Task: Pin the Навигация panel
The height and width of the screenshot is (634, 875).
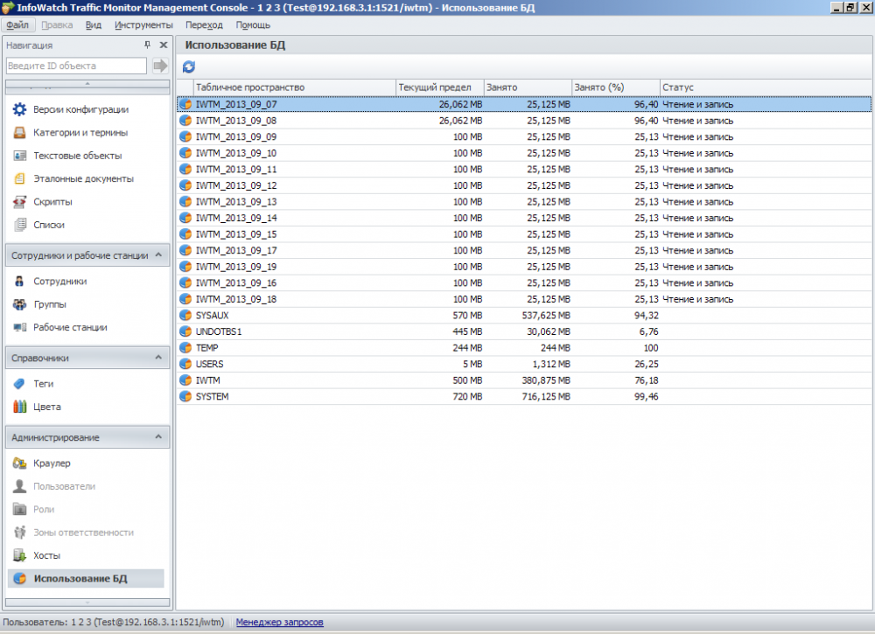Action: pyautogui.click(x=147, y=45)
